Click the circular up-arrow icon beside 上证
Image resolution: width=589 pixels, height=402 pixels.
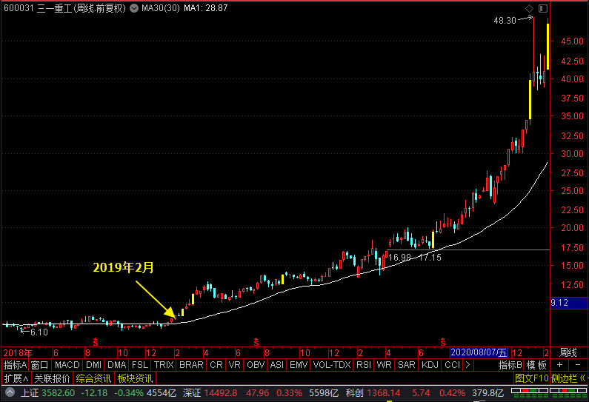(10, 392)
